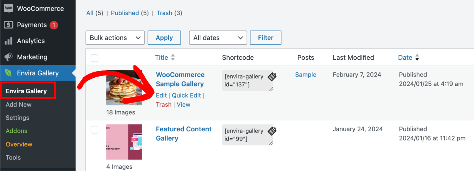The height and width of the screenshot is (171, 474).
Task: Sort by Date column arrow
Action: coord(417,58)
